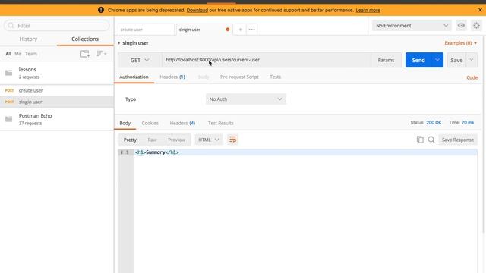The height and width of the screenshot is (273, 486).
Task: Collapse response line 1 fold arrow
Action: (x=121, y=152)
